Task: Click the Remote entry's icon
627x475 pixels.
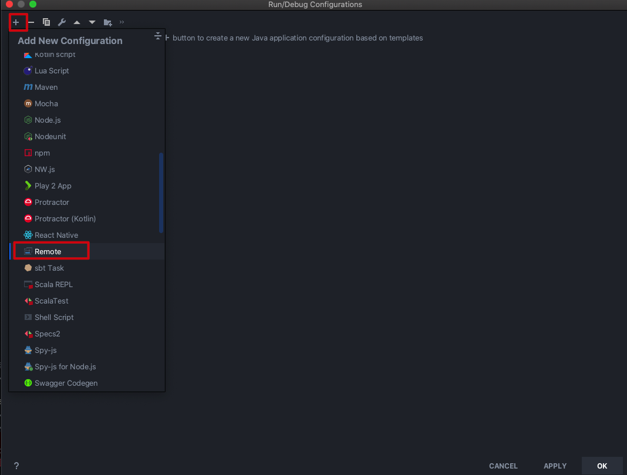Action: [x=28, y=251]
